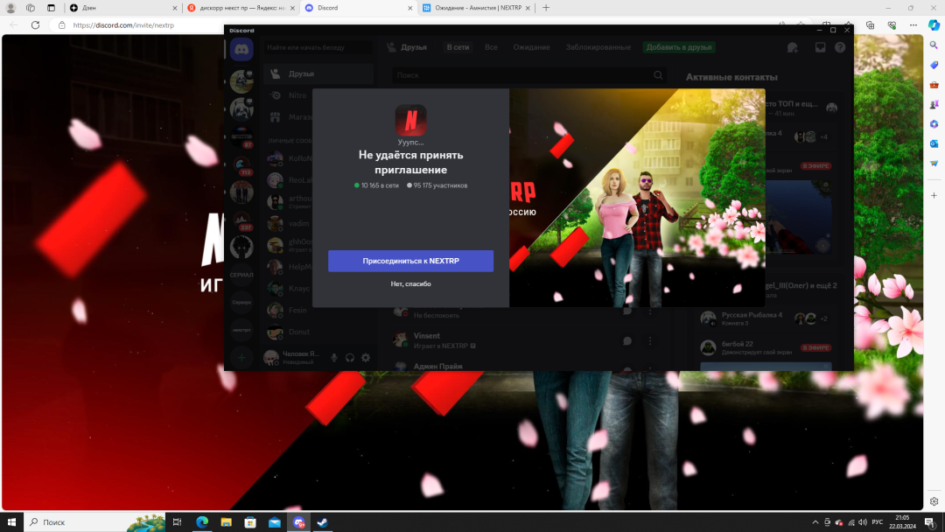Open the некстрп server icon
The width and height of the screenshot is (945, 532).
tap(241, 330)
